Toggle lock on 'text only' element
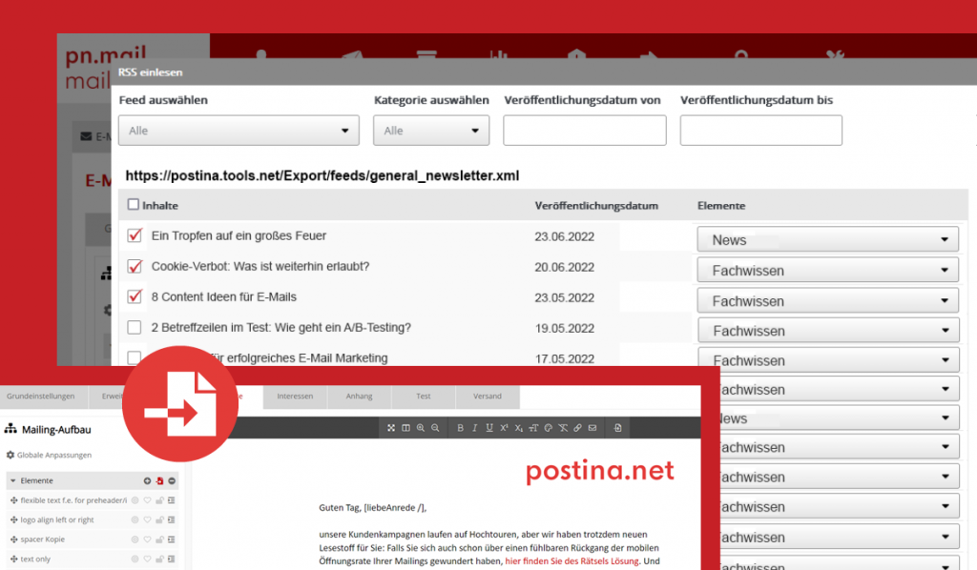 [x=159, y=559]
